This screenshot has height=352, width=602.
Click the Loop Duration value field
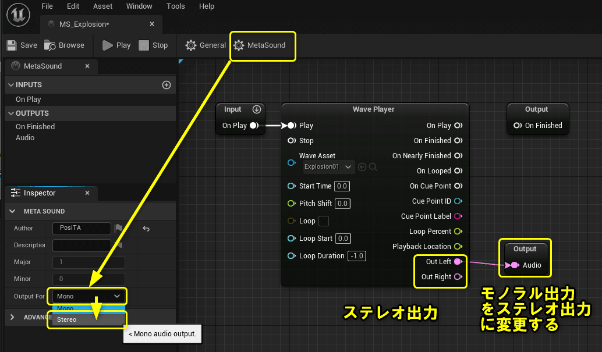click(x=357, y=255)
